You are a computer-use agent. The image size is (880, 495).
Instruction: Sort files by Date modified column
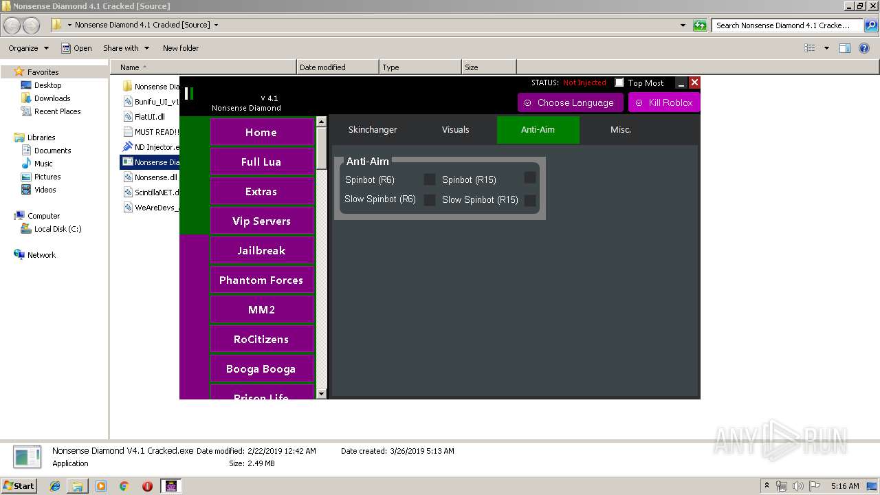[338, 67]
